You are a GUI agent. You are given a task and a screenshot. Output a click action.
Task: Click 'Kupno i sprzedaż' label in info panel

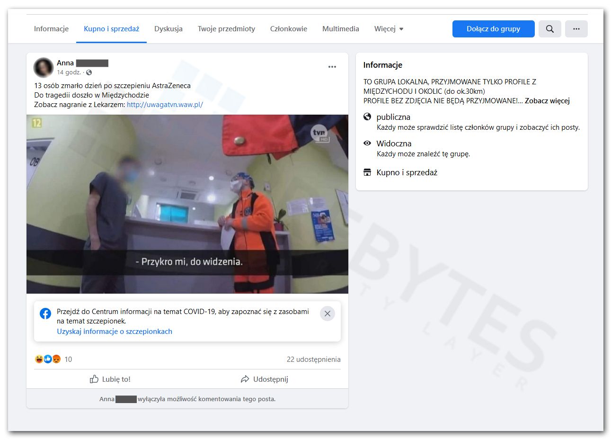pos(407,172)
